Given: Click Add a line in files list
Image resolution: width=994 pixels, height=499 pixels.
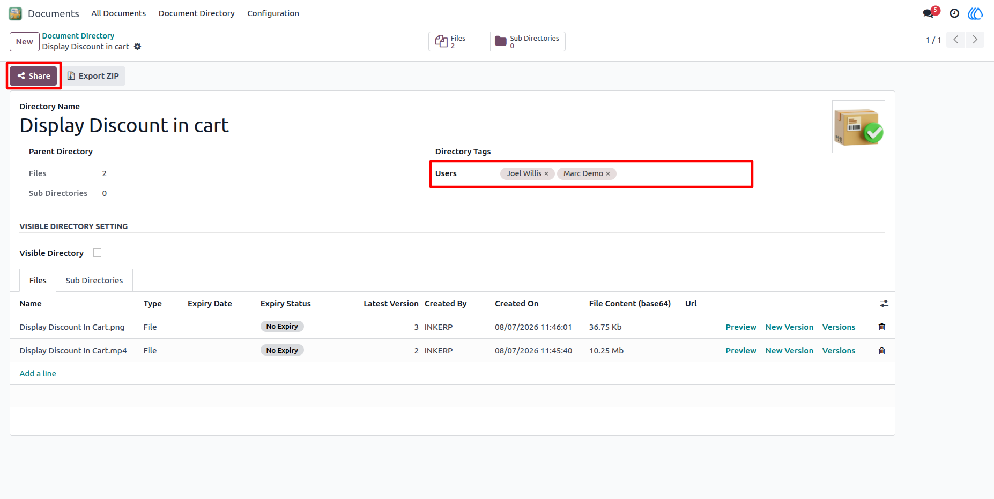Looking at the screenshot, I should (38, 374).
